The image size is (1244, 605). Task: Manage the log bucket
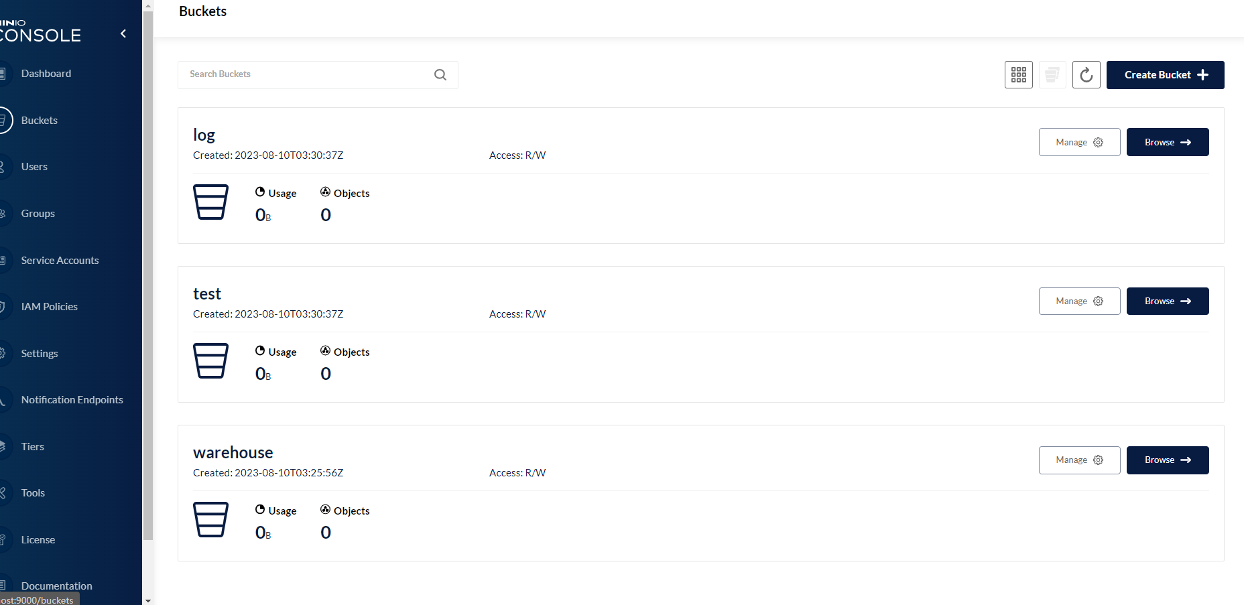pos(1079,142)
